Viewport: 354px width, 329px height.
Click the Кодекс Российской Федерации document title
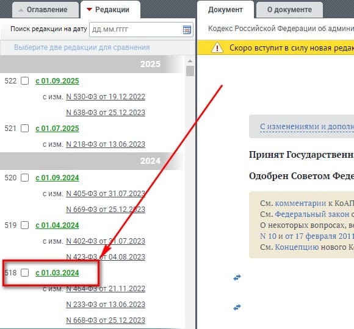tap(281, 29)
